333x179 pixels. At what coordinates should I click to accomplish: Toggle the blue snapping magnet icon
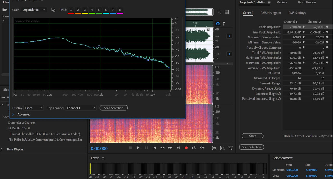218,24
